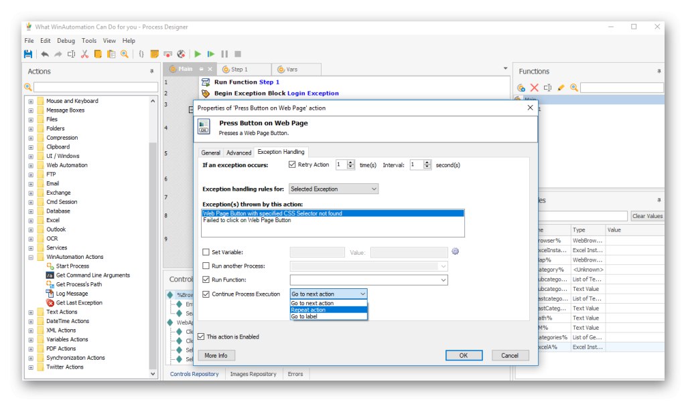This screenshot has width=686, height=402.
Task: Click the pencil edit icon in Functions panel
Action: pos(561,88)
